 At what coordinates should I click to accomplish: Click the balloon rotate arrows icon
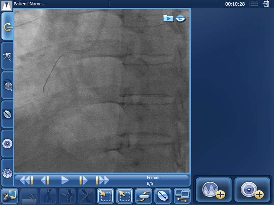[144, 196]
